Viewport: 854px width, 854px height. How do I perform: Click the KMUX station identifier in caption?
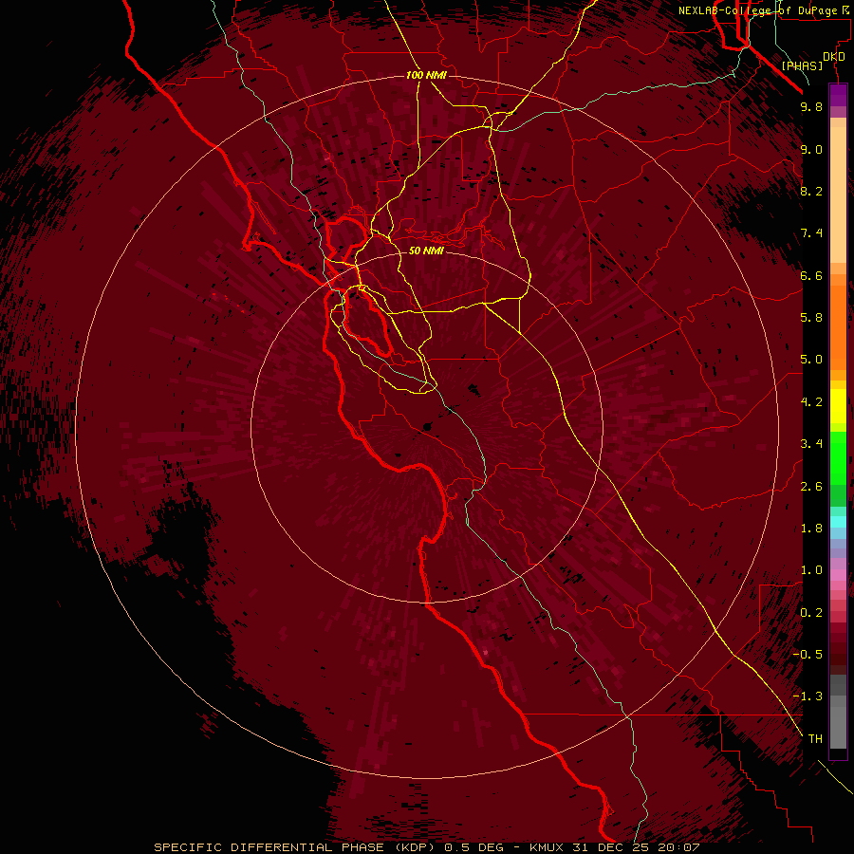pyautogui.click(x=546, y=847)
